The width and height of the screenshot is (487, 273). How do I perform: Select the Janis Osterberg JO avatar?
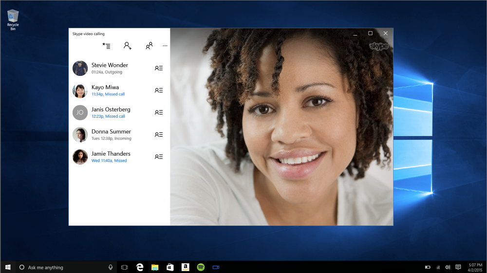[80, 112]
